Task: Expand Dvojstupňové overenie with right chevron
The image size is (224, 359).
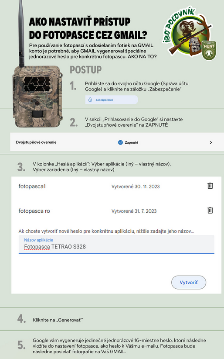Action: pos(211,142)
